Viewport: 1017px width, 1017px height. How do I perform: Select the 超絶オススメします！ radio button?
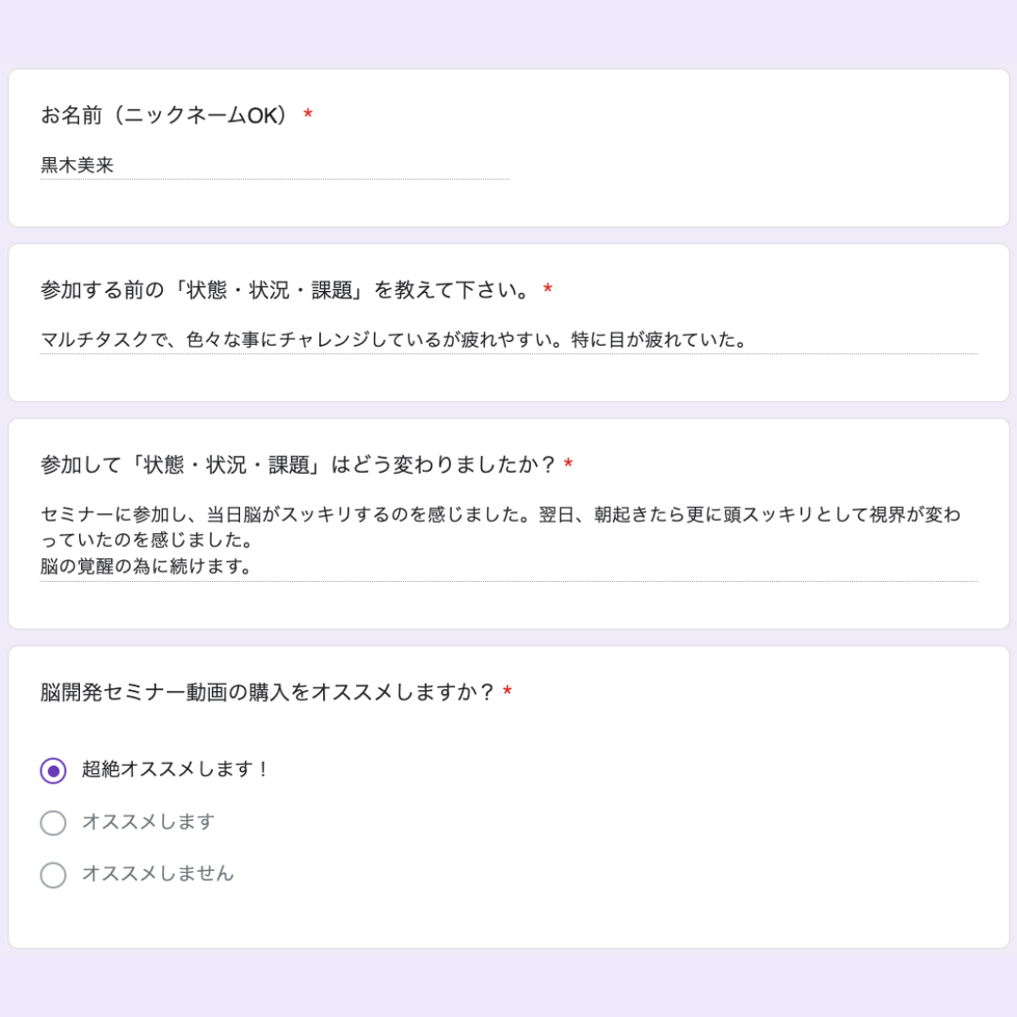click(x=53, y=770)
